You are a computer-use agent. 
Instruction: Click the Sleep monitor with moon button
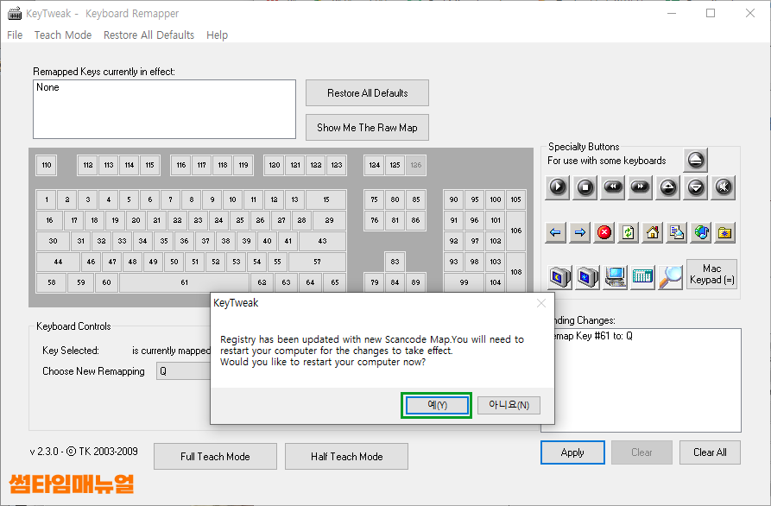tap(560, 277)
